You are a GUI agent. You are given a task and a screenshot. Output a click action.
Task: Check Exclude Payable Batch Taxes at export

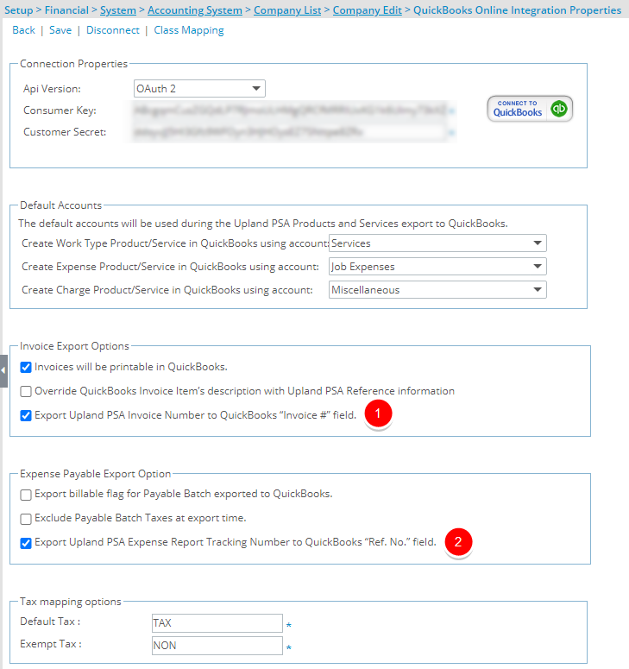(26, 519)
